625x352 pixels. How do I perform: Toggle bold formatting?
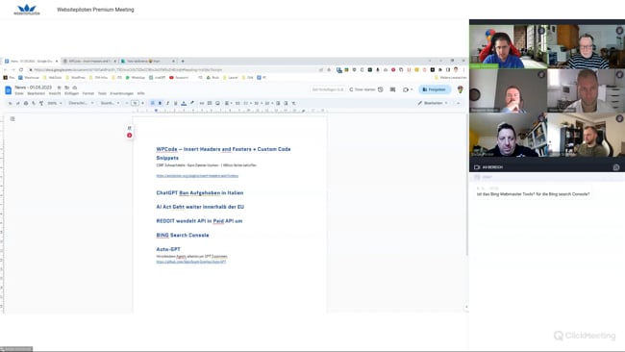(x=161, y=103)
